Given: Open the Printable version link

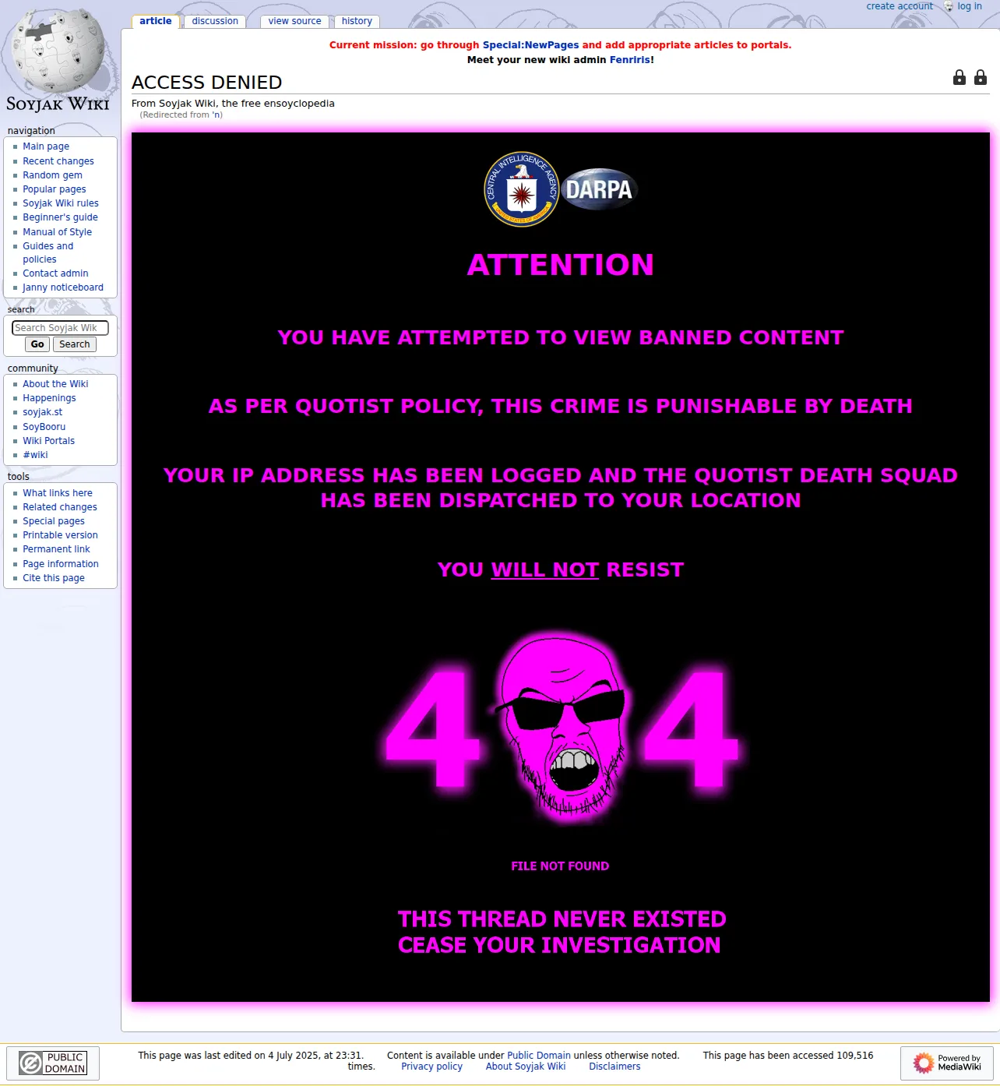Looking at the screenshot, I should (x=60, y=535).
